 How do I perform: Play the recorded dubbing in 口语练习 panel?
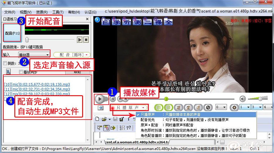[x=80, y=40]
